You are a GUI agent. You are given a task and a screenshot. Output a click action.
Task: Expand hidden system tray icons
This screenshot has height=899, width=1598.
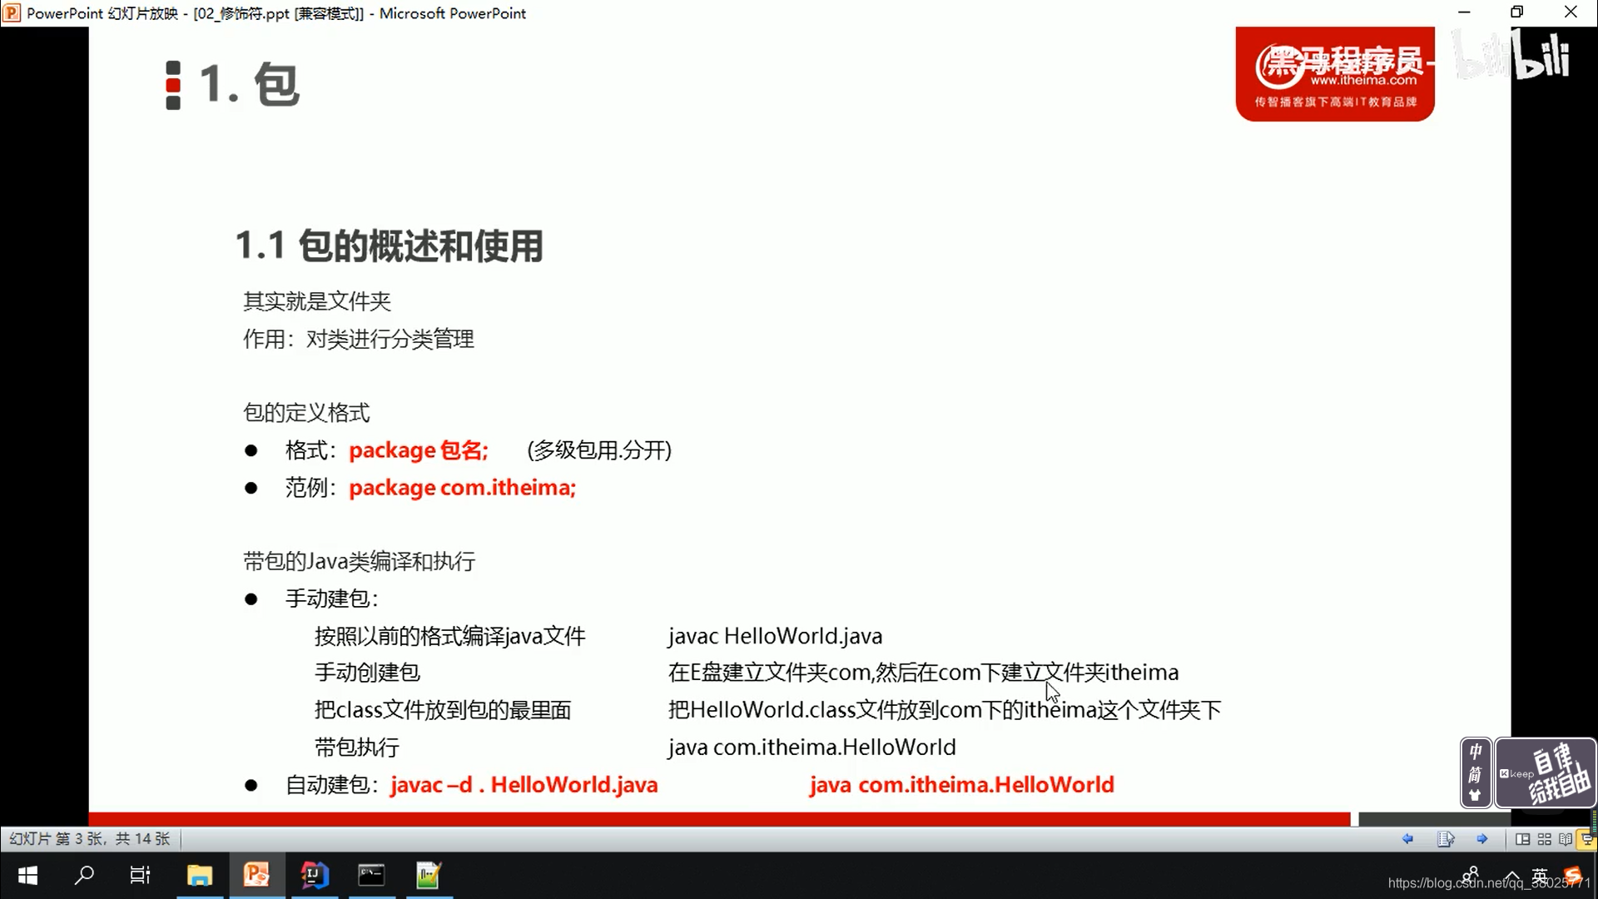(x=1512, y=876)
